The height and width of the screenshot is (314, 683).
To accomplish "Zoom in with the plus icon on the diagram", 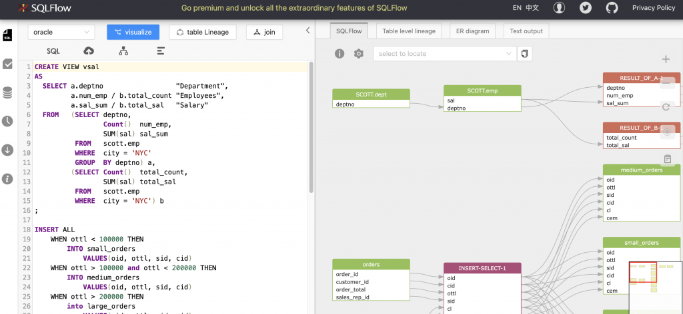I will [x=665, y=60].
